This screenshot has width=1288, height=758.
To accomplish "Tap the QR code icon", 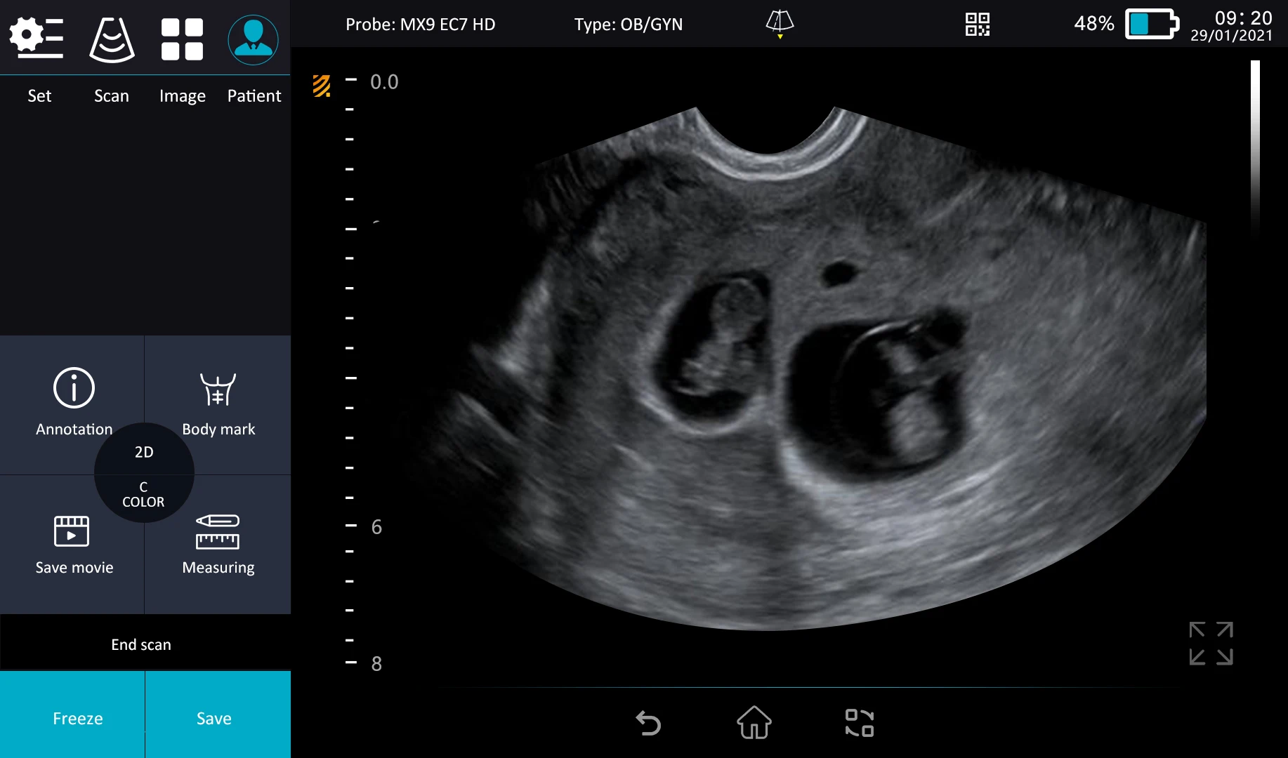I will (977, 24).
